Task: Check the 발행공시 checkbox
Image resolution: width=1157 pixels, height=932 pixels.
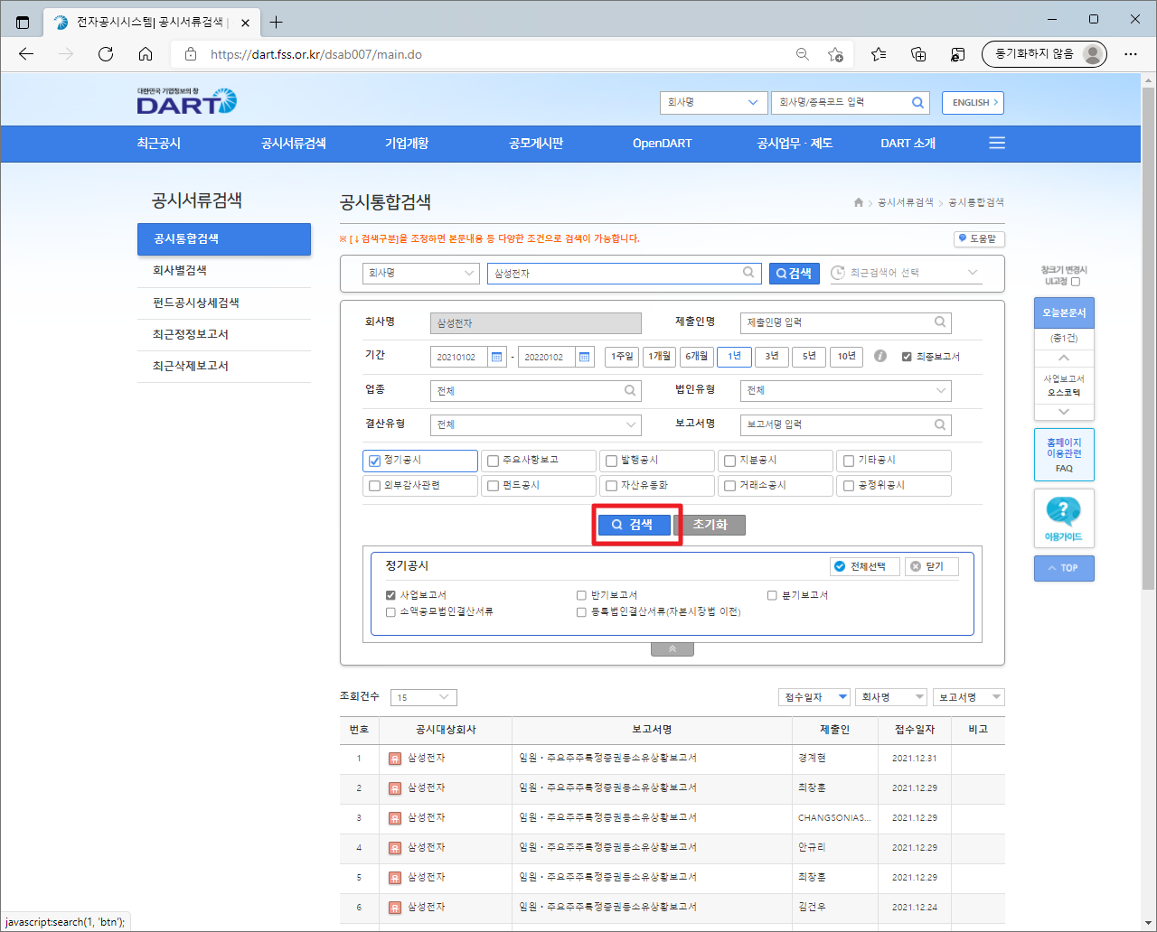Action: [611, 461]
